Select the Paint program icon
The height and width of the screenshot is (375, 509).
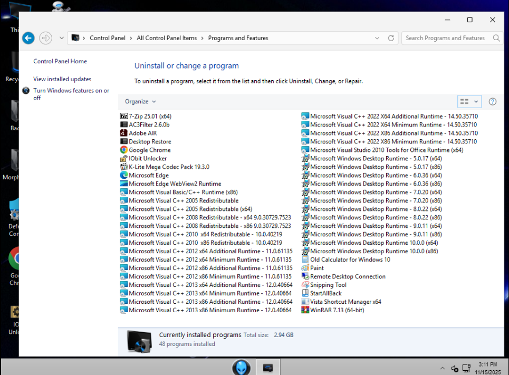[305, 268]
